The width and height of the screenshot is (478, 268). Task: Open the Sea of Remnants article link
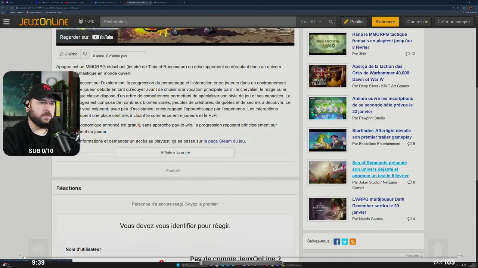tap(381, 169)
